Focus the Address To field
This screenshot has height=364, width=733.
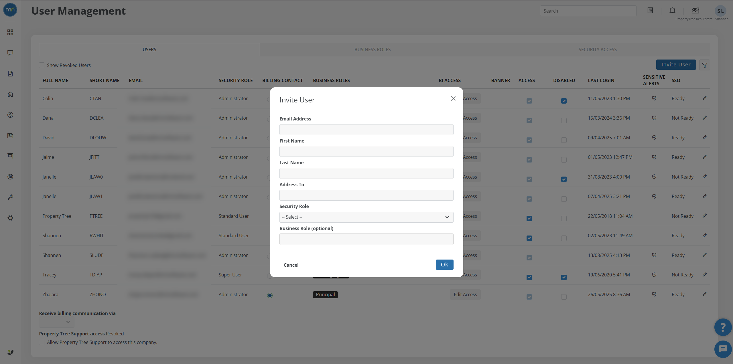tap(366, 195)
